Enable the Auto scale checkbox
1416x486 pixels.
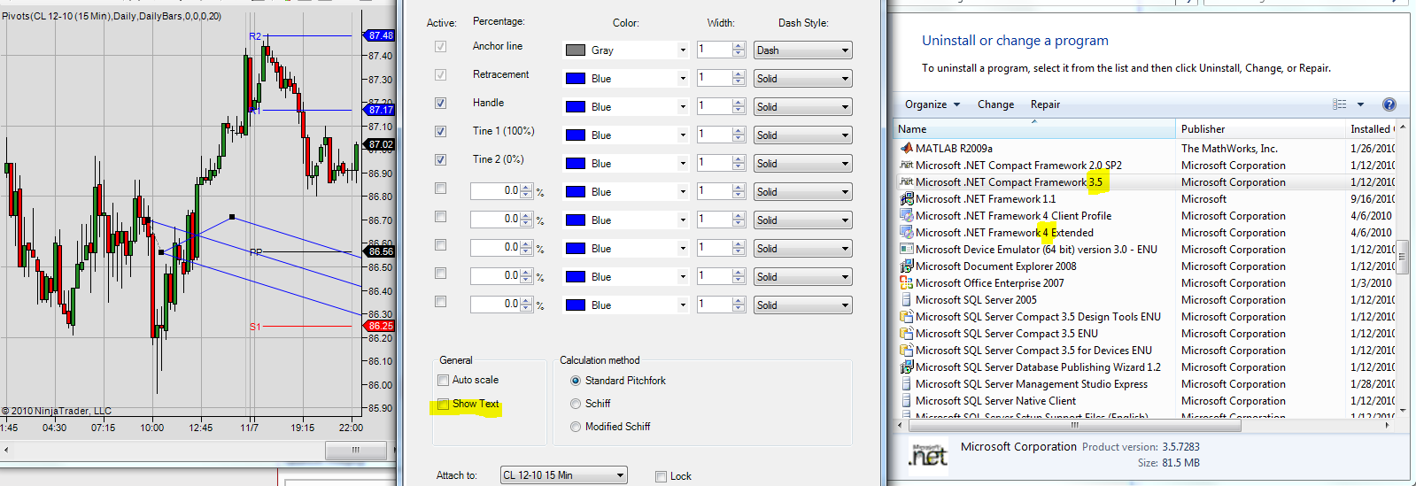click(x=443, y=381)
